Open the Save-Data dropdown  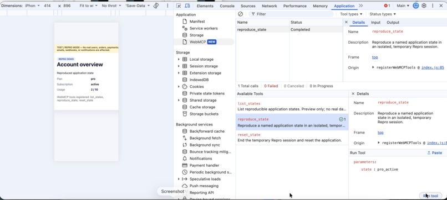click(x=138, y=6)
